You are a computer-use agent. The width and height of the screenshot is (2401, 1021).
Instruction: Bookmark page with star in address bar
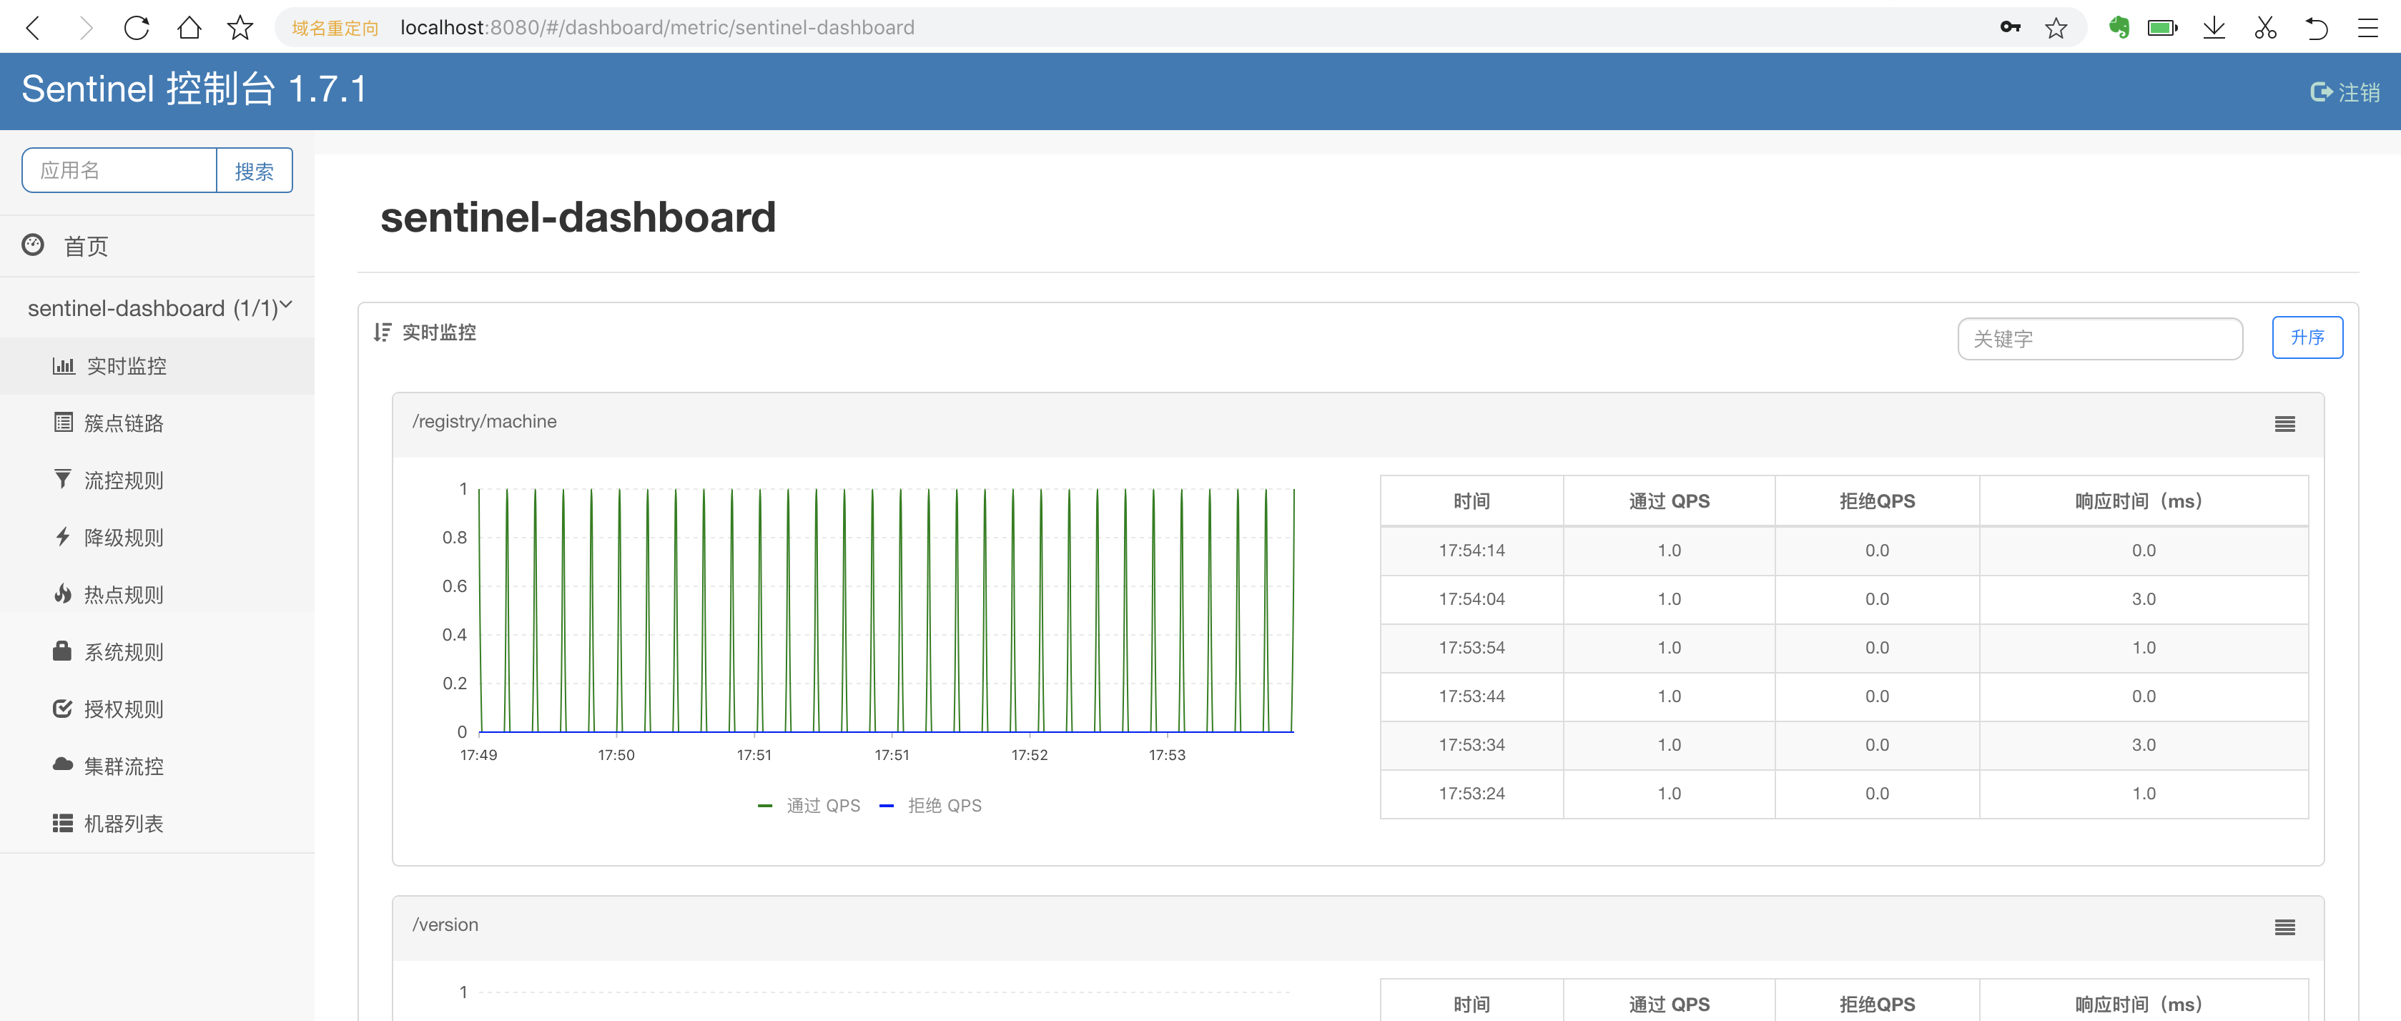point(2055,28)
